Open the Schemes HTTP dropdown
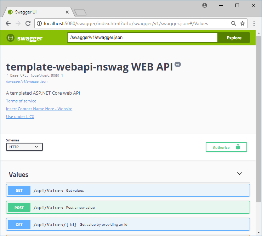The image size is (262, 236). pyautogui.click(x=24, y=147)
